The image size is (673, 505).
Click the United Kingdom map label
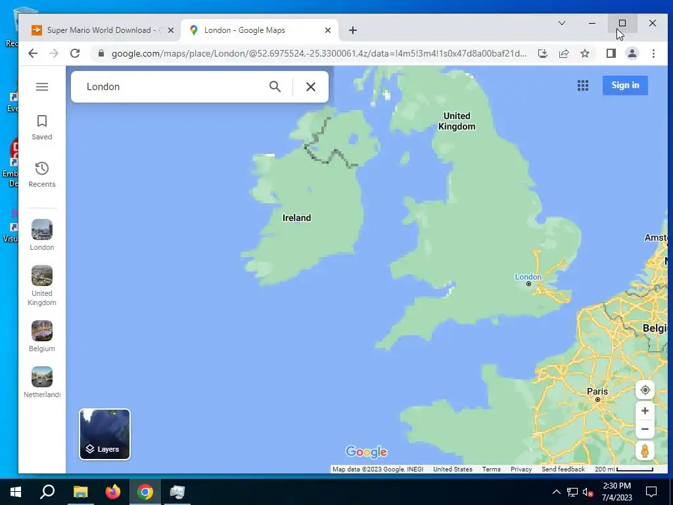[x=457, y=121]
